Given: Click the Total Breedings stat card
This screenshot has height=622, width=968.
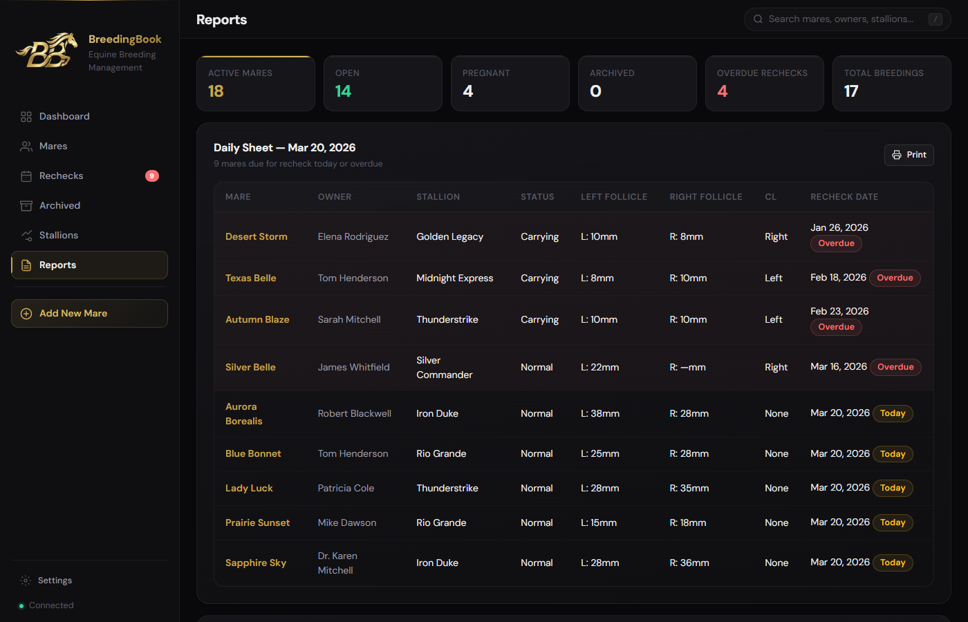Looking at the screenshot, I should [892, 84].
